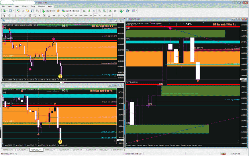Switch to the EURJPY,H4 chart tab
The width and height of the screenshot is (249, 156).
[x=118, y=150]
